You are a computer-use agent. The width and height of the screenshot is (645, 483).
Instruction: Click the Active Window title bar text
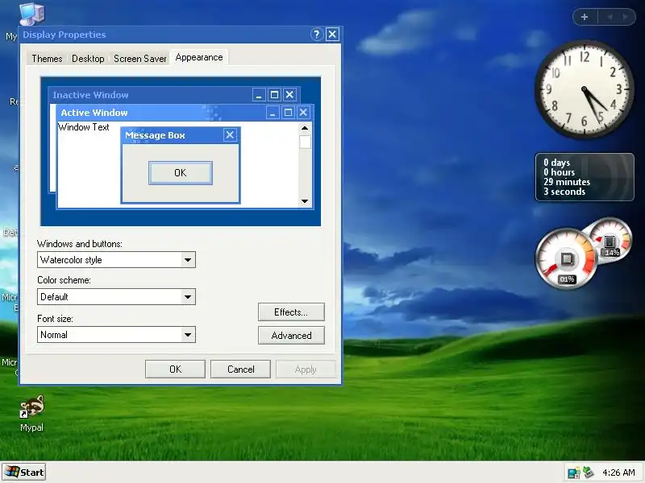[94, 113]
